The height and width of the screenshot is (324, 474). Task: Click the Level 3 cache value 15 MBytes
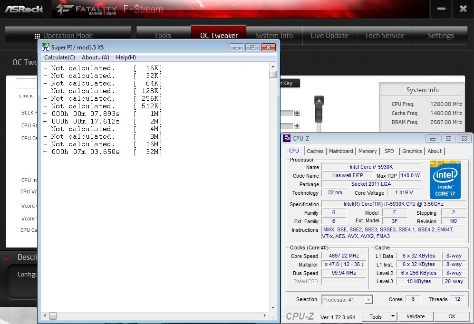pos(419,281)
